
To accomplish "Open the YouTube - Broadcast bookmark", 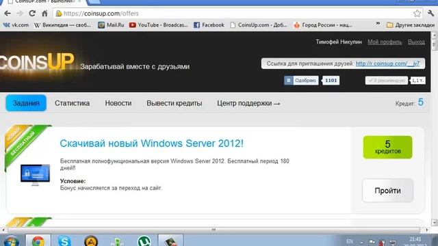I will point(159,25).
